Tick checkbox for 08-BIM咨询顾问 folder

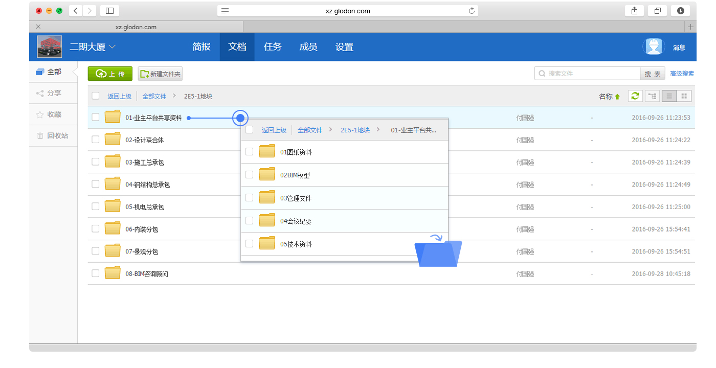click(96, 273)
